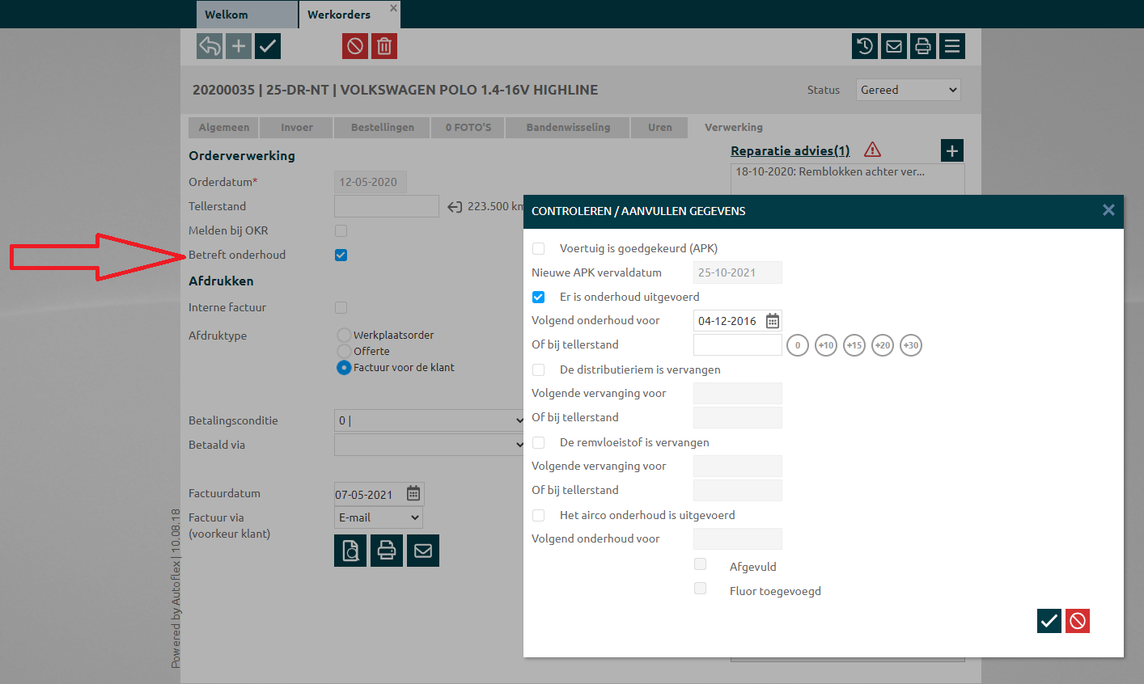Check 'De distributieriem is vervangen'

539,369
